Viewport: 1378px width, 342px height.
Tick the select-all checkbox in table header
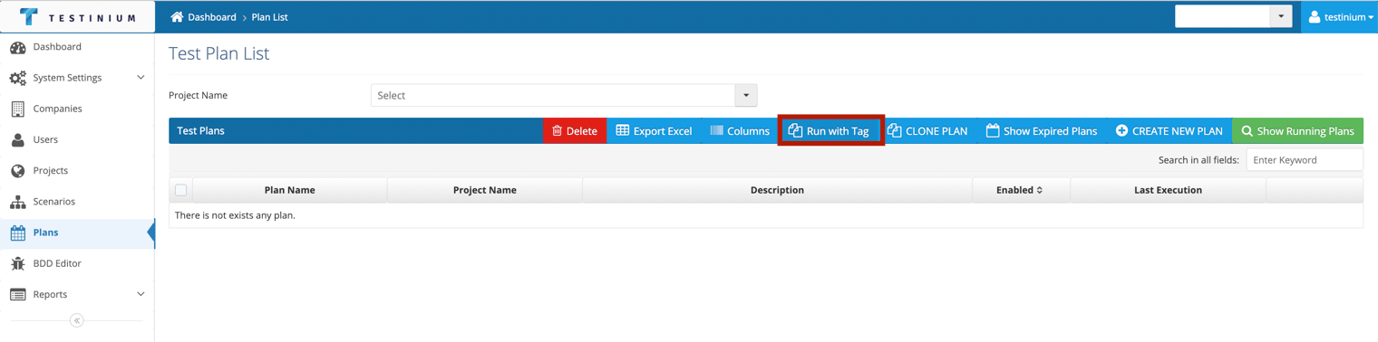(x=181, y=190)
